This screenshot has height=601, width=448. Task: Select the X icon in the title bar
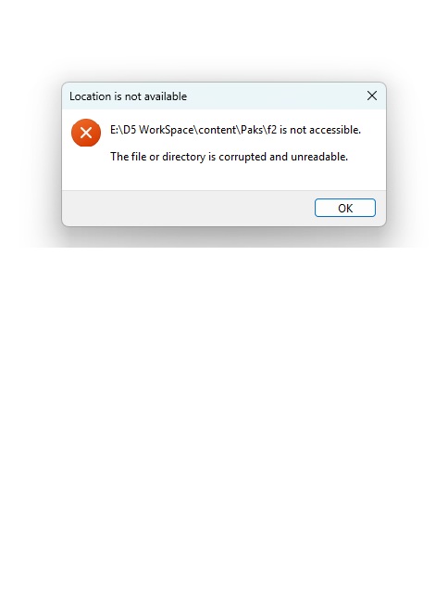point(372,96)
